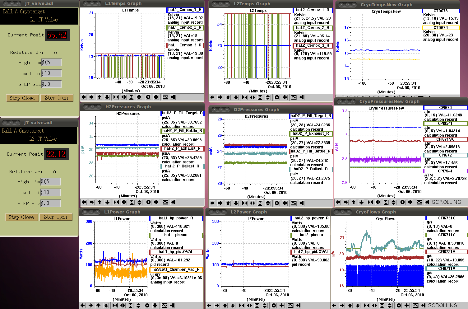Select the CTD674 curve legend in CryoTempsNew

pyautogui.click(x=441, y=28)
